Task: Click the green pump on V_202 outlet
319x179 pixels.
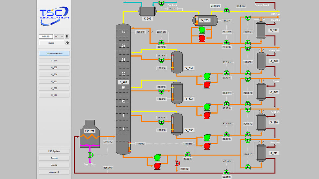Action: click(x=207, y=138)
